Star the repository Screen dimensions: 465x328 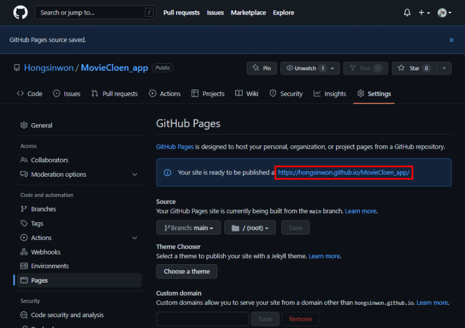pyautogui.click(x=414, y=68)
